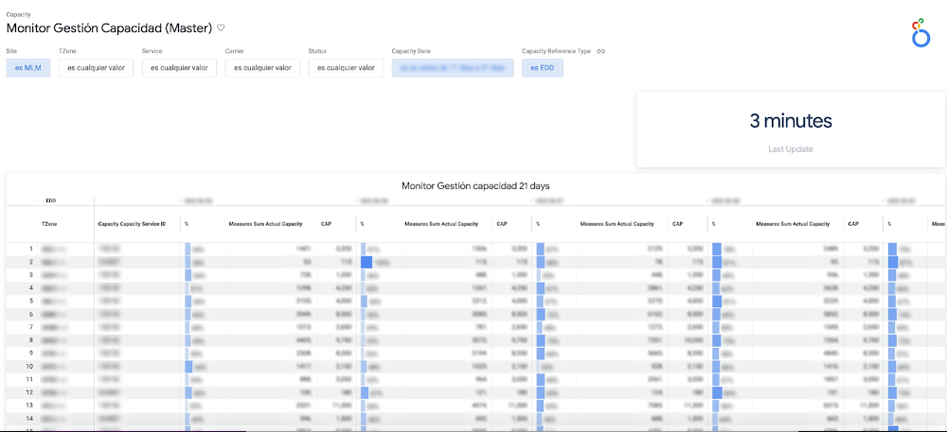The height and width of the screenshot is (432, 947).
Task: Click the first CAP column header
Action: coord(326,224)
